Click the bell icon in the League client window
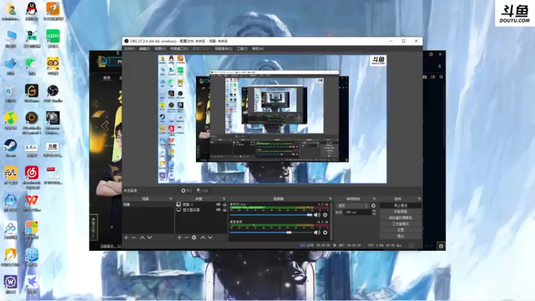The height and width of the screenshot is (301, 535). tap(439, 66)
